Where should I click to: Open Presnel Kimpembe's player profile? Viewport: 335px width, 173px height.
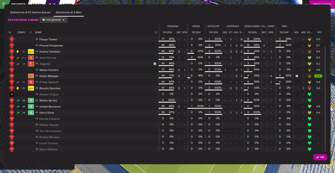(x=51, y=46)
